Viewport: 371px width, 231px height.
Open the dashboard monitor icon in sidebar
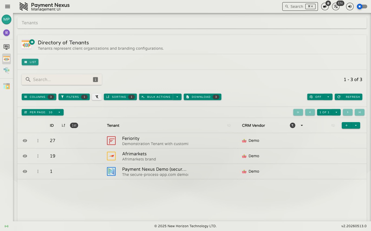[6, 47]
